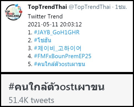Open hashtag #JAYB_GoH1GHR
The width and height of the screenshot is (134, 107).
click(x=57, y=32)
